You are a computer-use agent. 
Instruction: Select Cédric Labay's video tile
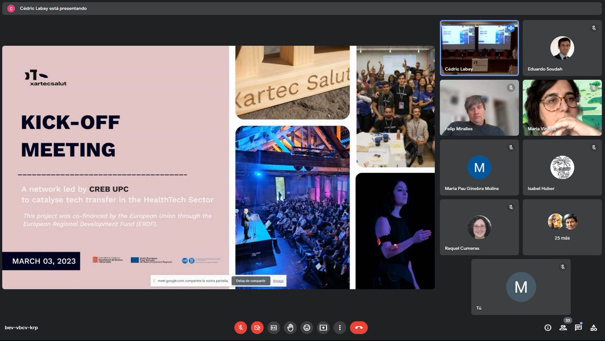tap(479, 47)
